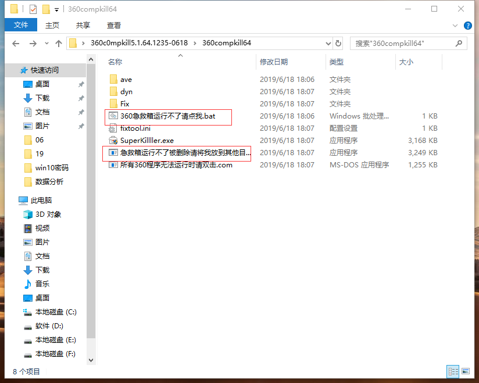
Task: Go up one folder level
Action: tap(58, 44)
